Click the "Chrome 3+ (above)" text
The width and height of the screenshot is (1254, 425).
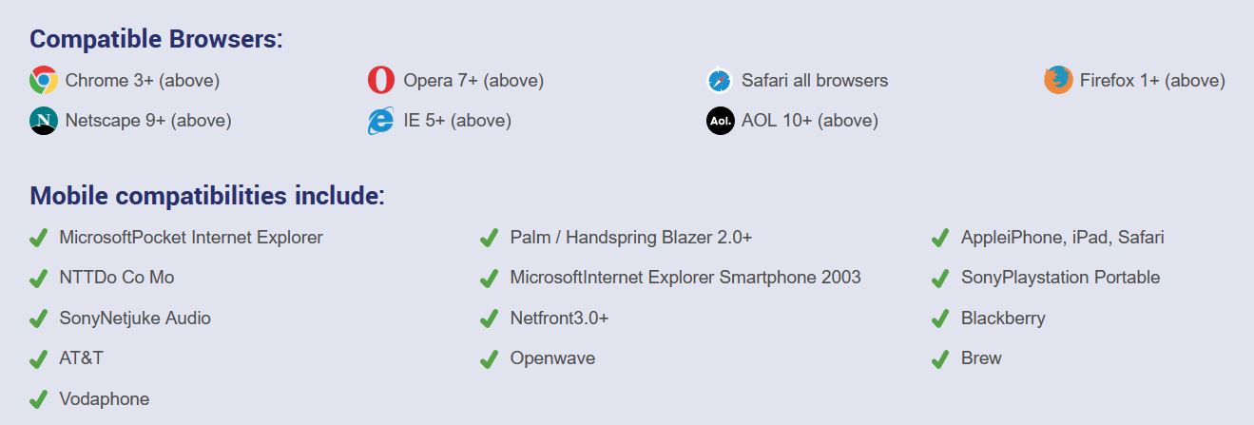[142, 81]
